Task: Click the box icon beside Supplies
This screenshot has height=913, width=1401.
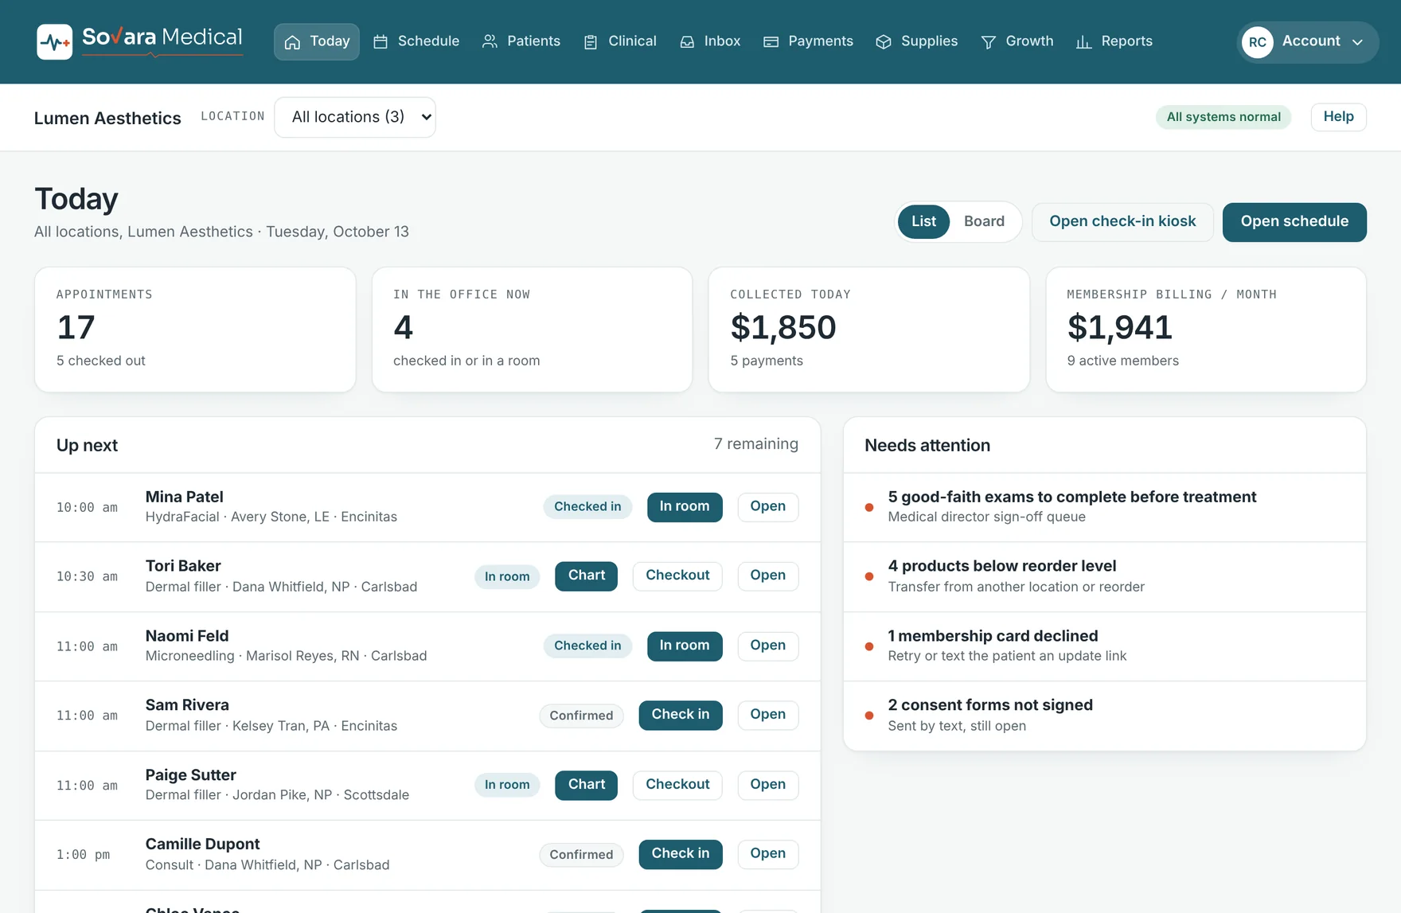Action: click(884, 42)
